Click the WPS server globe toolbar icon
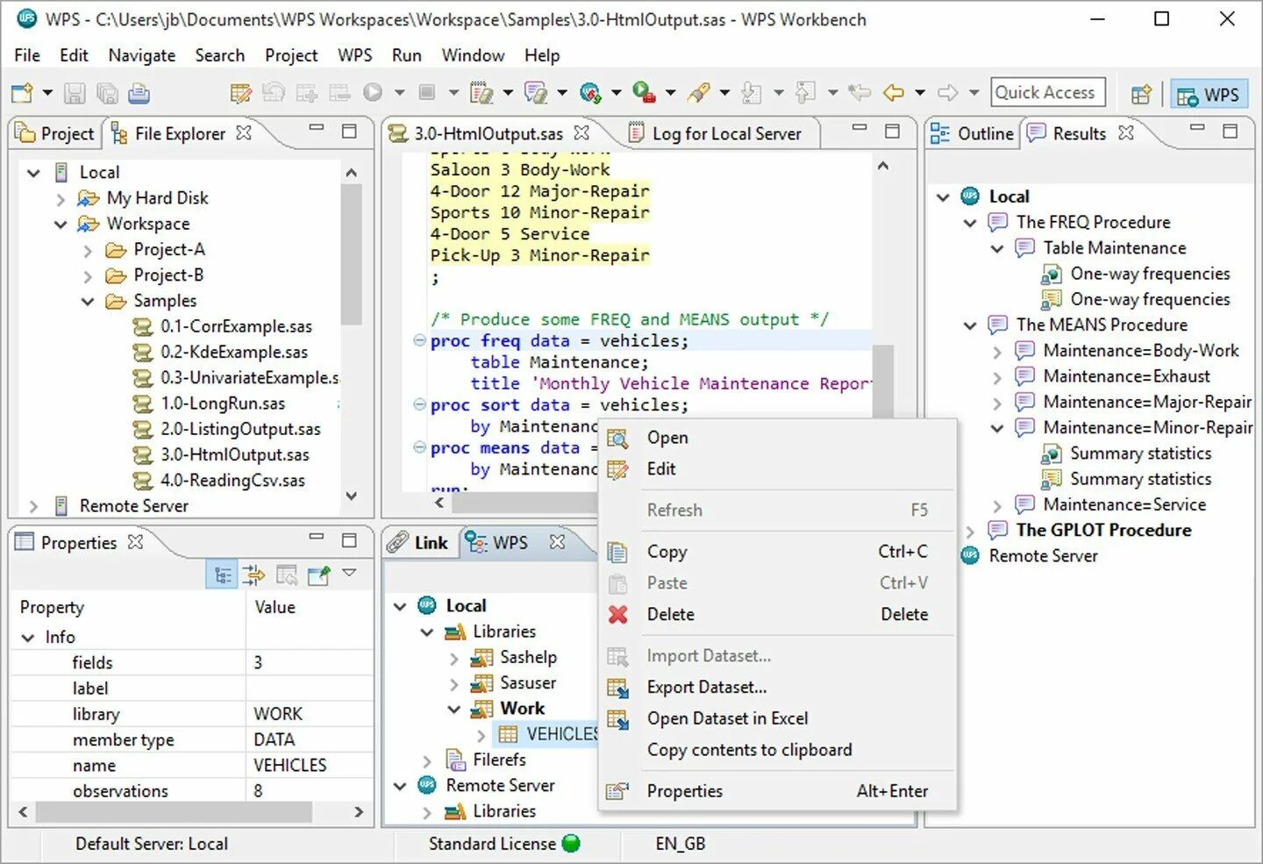Image resolution: width=1263 pixels, height=864 pixels. tap(589, 92)
